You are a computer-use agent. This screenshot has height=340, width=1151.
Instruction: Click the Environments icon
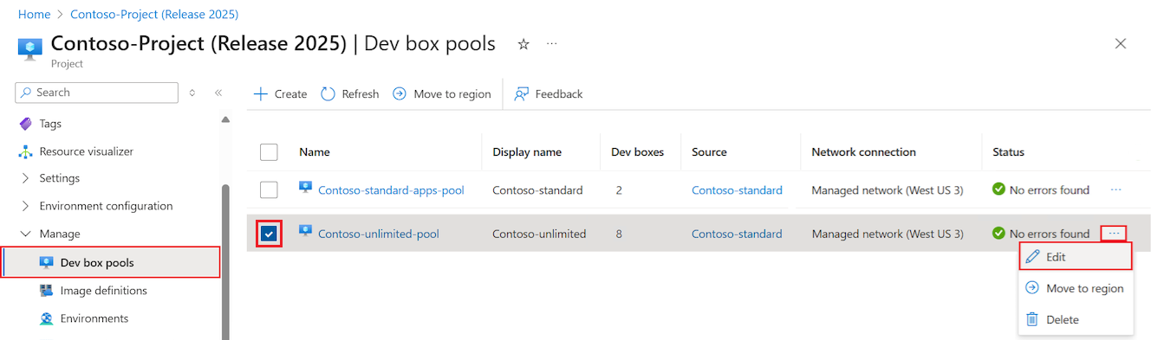(46, 318)
